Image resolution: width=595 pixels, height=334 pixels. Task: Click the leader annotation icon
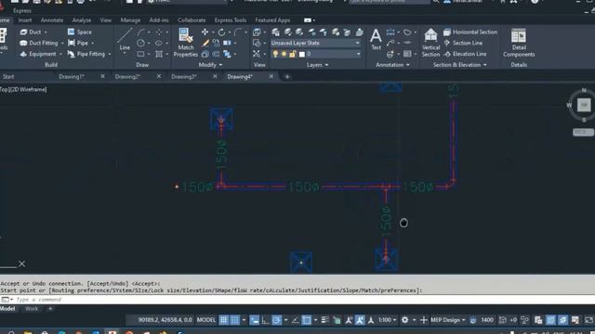(x=390, y=44)
